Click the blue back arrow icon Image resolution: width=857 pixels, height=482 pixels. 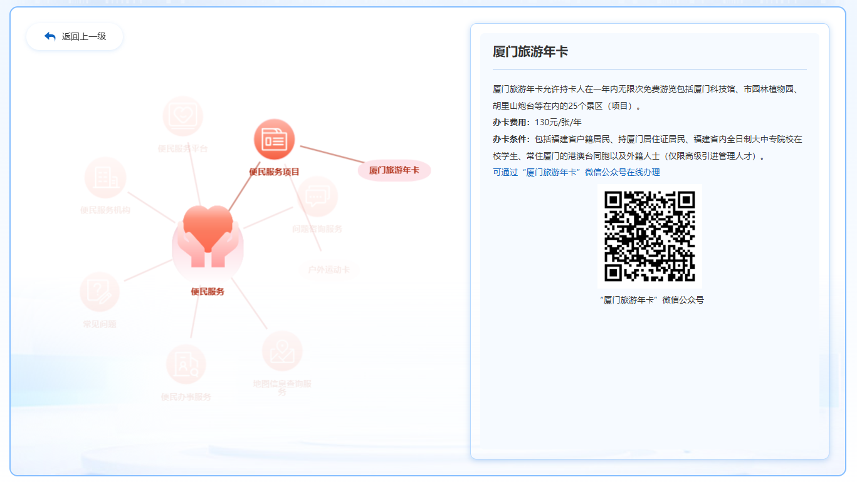(x=50, y=36)
